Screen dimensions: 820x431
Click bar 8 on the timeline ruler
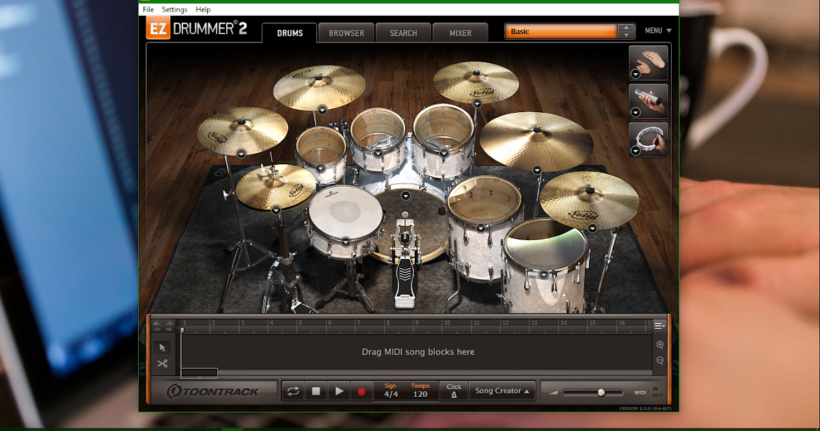click(387, 323)
